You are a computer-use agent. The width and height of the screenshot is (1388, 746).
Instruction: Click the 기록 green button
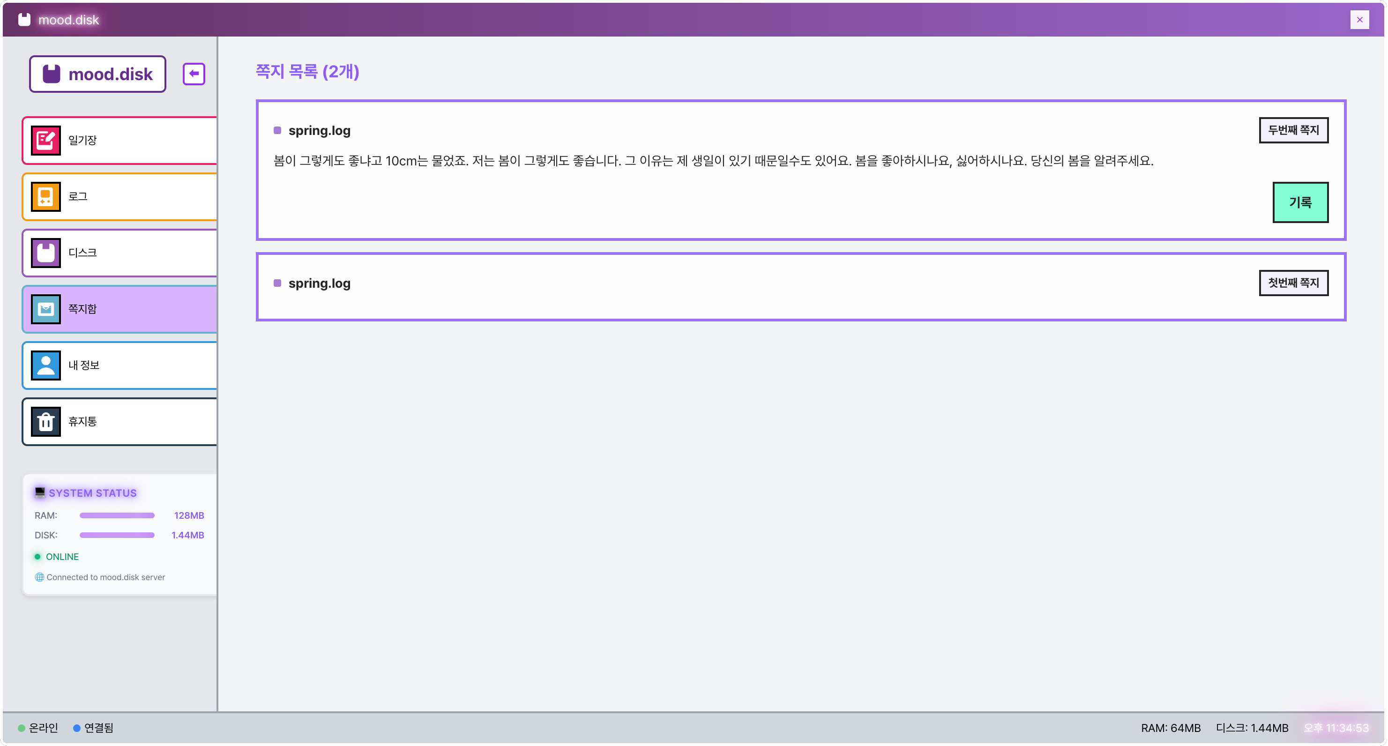point(1300,202)
